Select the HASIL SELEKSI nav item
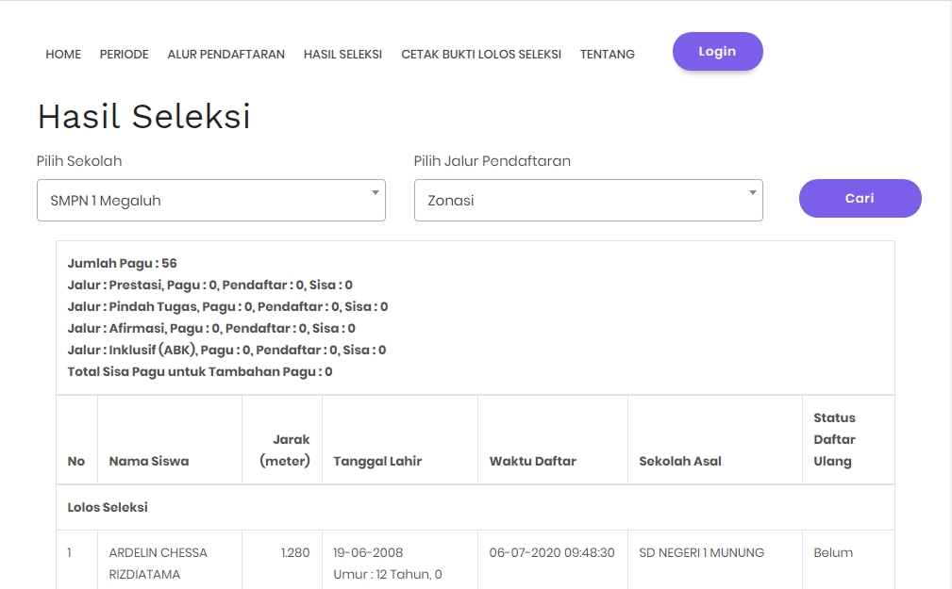The image size is (952, 589). coord(342,55)
